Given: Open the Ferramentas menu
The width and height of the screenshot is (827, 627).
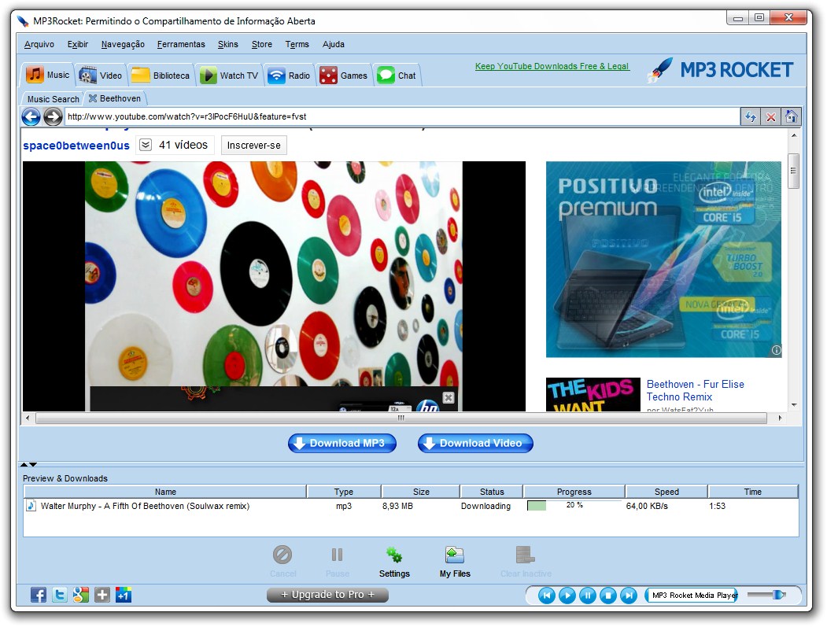Looking at the screenshot, I should coord(181,44).
